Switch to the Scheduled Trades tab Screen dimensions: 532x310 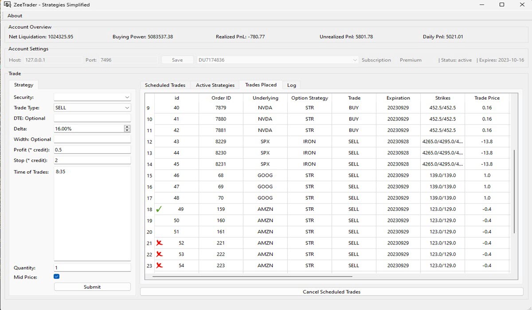point(165,85)
